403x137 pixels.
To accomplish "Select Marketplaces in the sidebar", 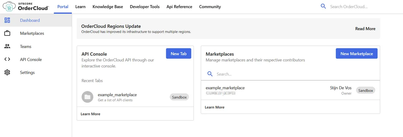I will coord(36,33).
